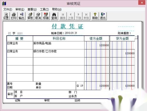Click the 附单据数 label
Viewport: 147px width, 111px height.
coord(124,33)
